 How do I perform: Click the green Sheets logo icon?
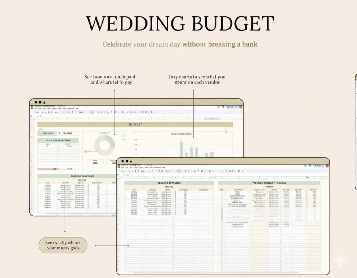point(119,167)
